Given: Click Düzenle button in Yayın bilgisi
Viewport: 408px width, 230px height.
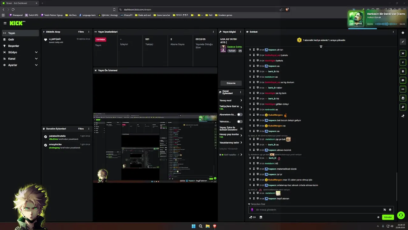Looking at the screenshot, I should (231, 83).
